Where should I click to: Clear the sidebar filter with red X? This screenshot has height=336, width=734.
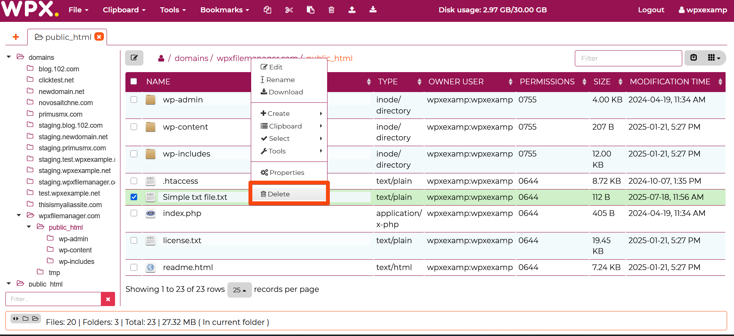point(108,299)
